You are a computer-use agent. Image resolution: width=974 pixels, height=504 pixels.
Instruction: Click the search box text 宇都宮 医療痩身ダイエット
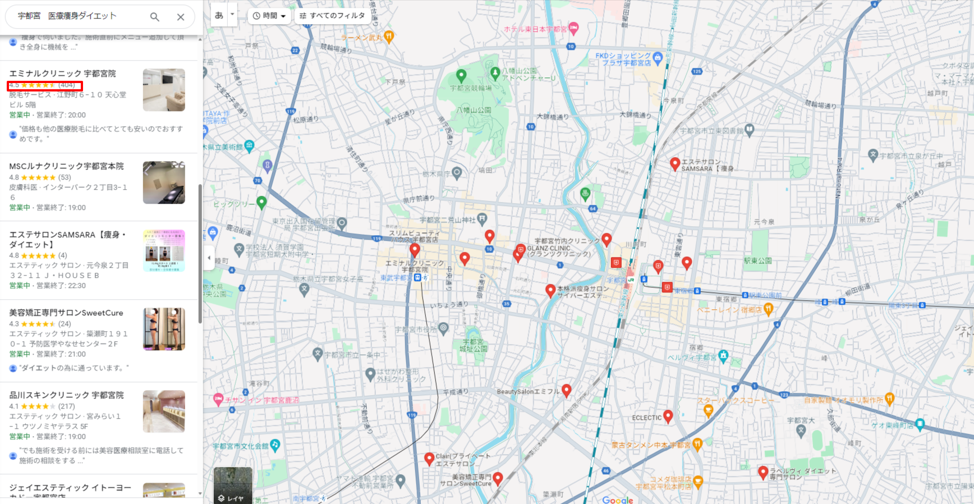pyautogui.click(x=67, y=16)
